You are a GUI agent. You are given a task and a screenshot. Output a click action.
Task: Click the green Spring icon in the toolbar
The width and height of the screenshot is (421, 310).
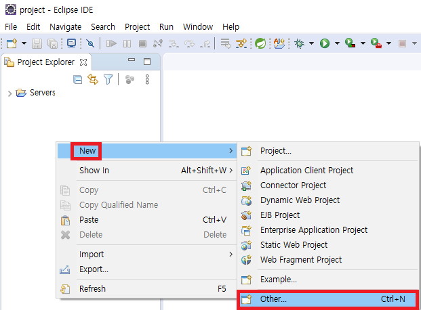[x=260, y=43]
